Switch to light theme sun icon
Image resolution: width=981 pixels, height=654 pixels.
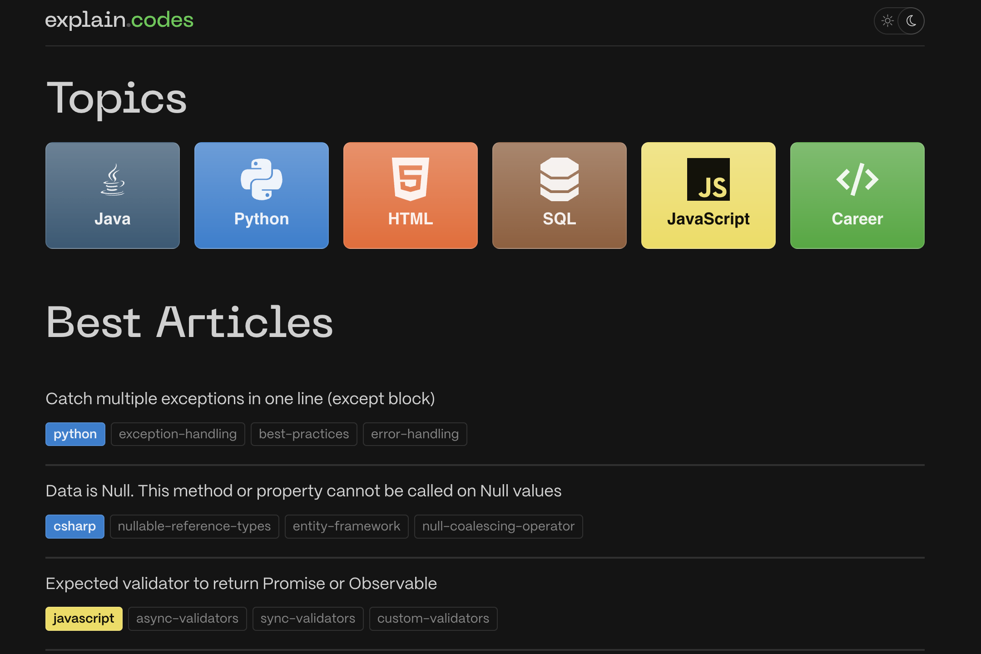pos(887,21)
